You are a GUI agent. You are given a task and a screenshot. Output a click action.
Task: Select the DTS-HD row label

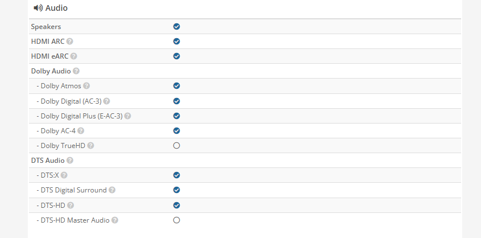(x=51, y=205)
